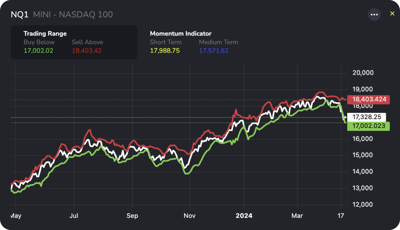Click the Nov date axis label

point(190,216)
